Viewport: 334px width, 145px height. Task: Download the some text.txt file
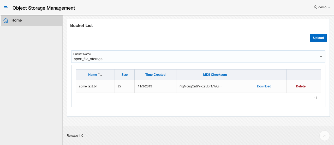pos(264,86)
